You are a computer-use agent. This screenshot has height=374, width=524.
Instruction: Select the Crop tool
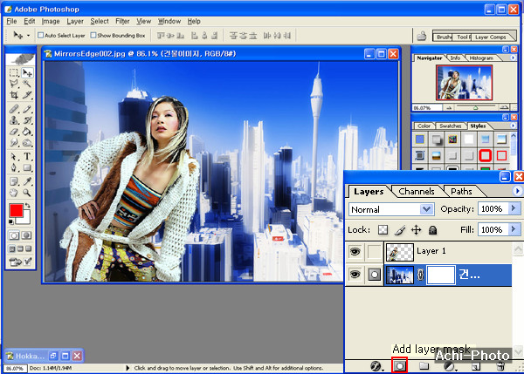[14, 94]
